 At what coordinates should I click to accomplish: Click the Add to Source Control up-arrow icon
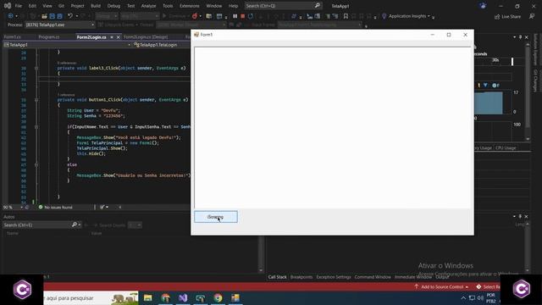pos(417,286)
